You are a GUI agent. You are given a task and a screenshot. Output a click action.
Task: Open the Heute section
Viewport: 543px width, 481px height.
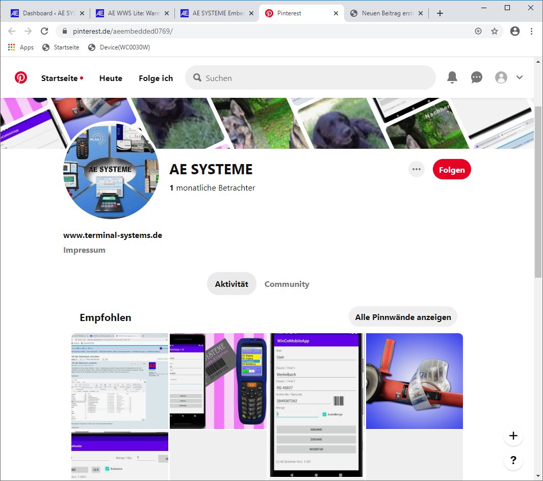coord(111,78)
